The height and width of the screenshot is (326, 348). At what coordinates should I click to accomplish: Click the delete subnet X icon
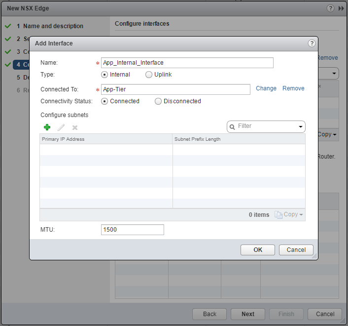tap(75, 127)
